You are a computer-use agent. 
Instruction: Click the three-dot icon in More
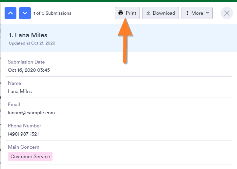pyautogui.click(x=187, y=13)
